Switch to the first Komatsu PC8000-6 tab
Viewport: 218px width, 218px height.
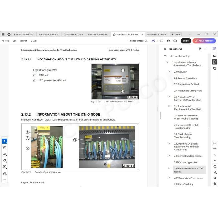pos(24,34)
